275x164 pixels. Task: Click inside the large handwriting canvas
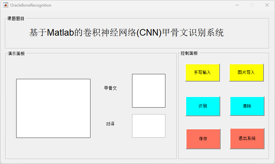coord(53,108)
